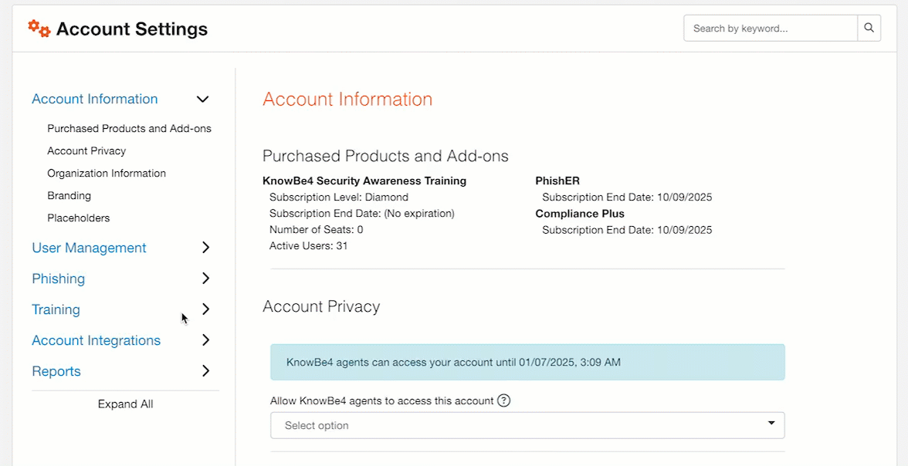Viewport: 908px width, 466px height.
Task: Expand the Reports section chevron
Action: [x=205, y=371]
